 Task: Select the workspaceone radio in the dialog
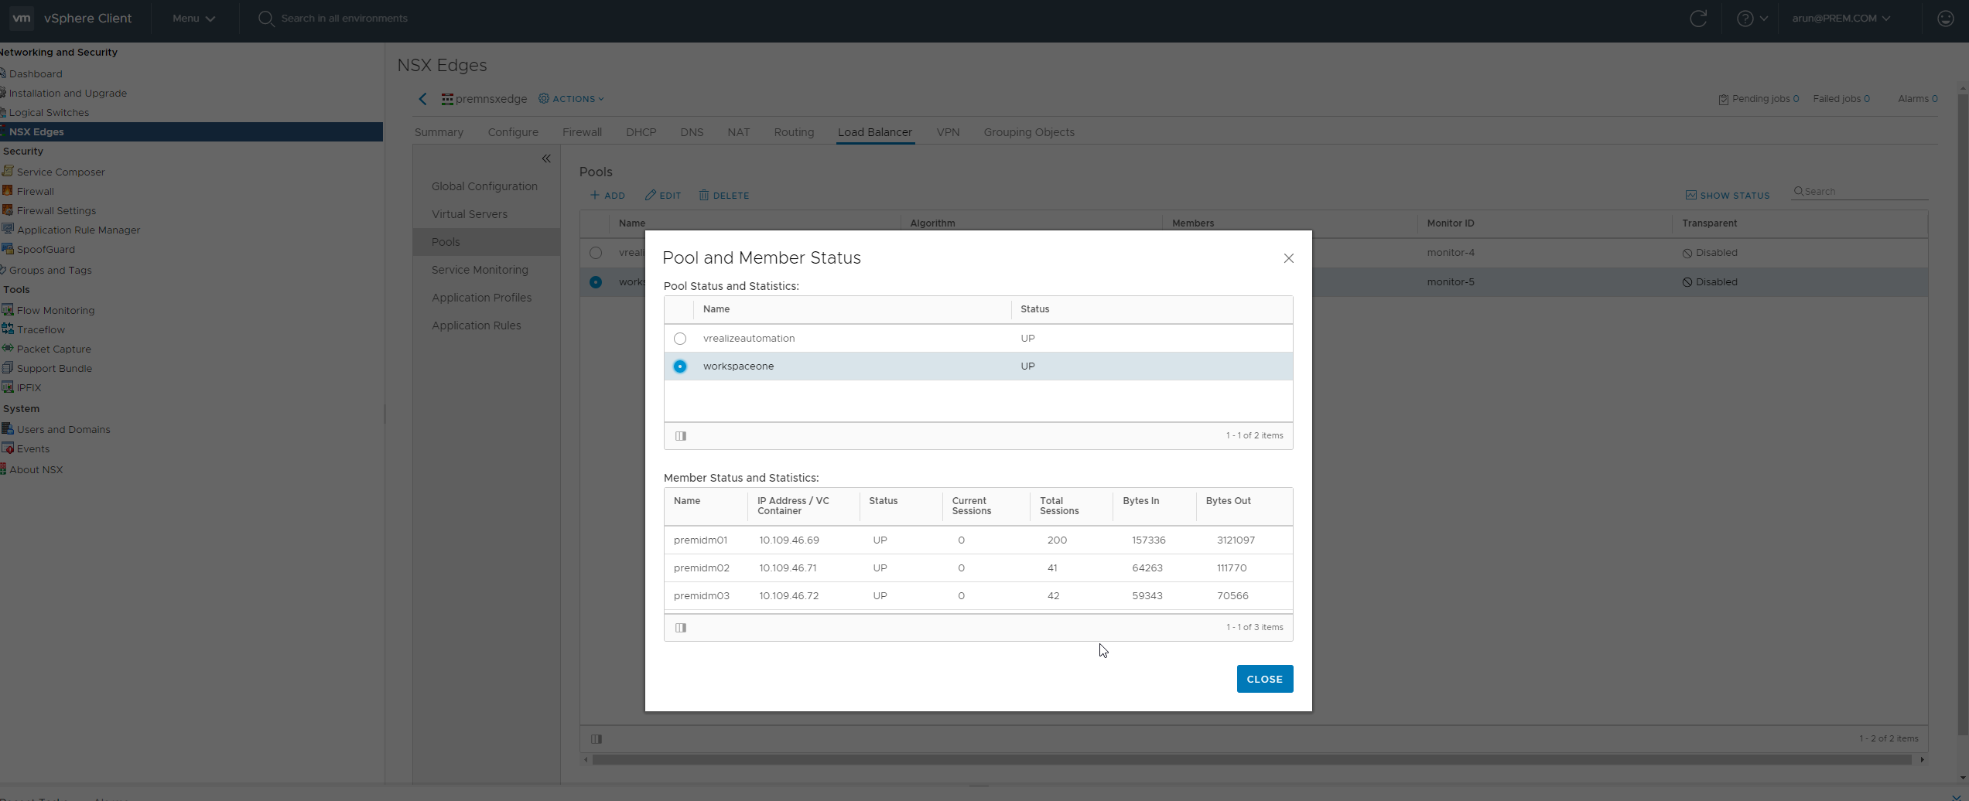tap(680, 366)
